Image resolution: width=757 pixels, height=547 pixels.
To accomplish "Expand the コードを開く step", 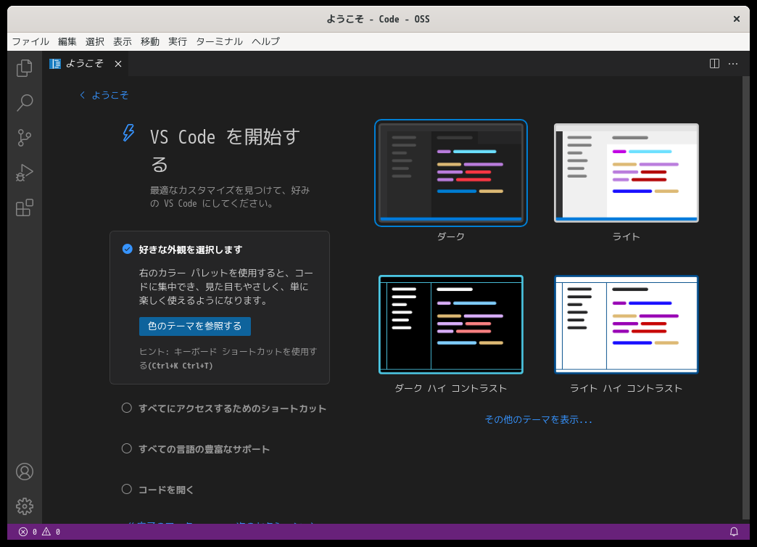I will click(x=165, y=490).
